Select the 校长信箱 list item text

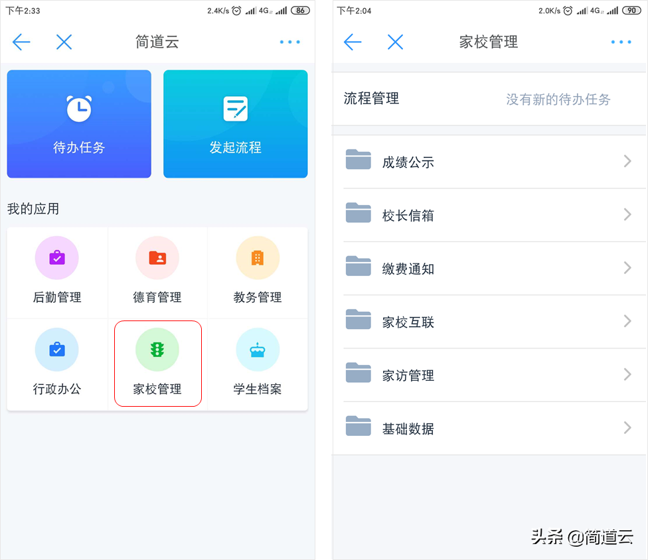[408, 216]
